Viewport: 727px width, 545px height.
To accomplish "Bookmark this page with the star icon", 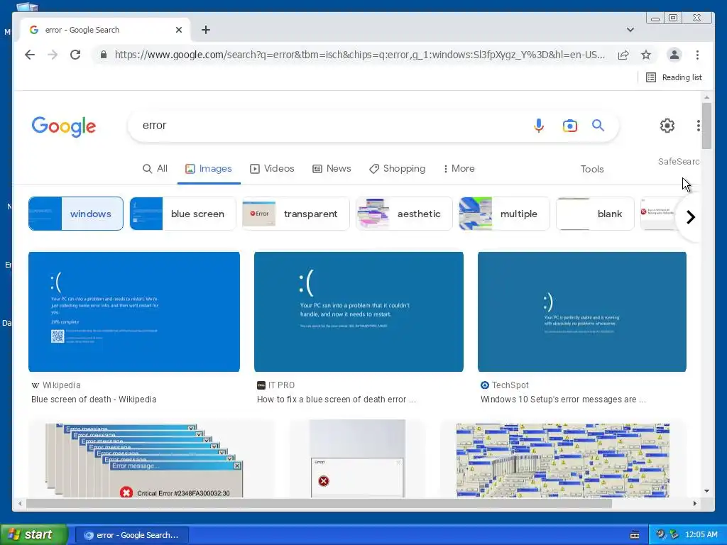I will click(646, 55).
